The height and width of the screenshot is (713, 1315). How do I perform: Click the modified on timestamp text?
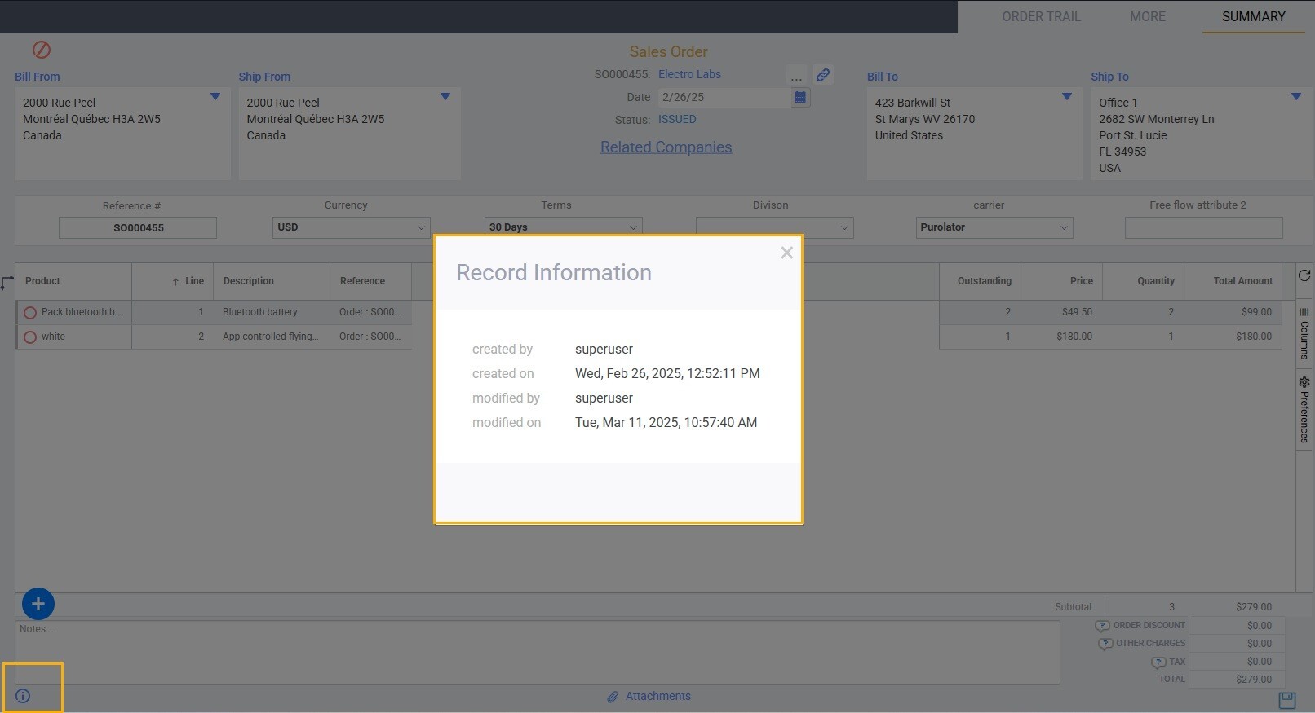tap(666, 422)
